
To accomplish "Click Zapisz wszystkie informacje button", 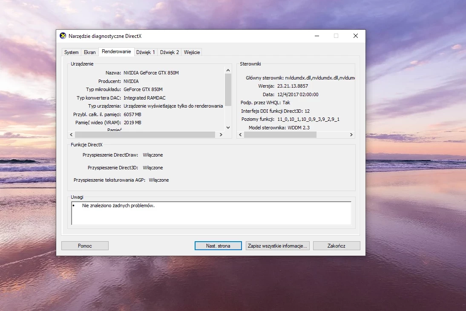I will click(277, 246).
